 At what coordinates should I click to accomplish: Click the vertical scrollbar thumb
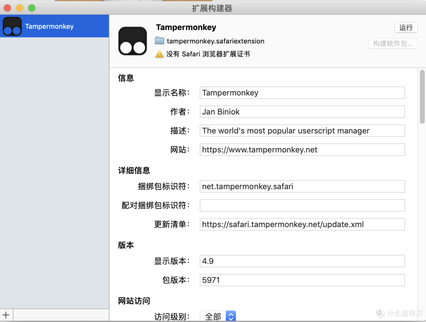422,97
